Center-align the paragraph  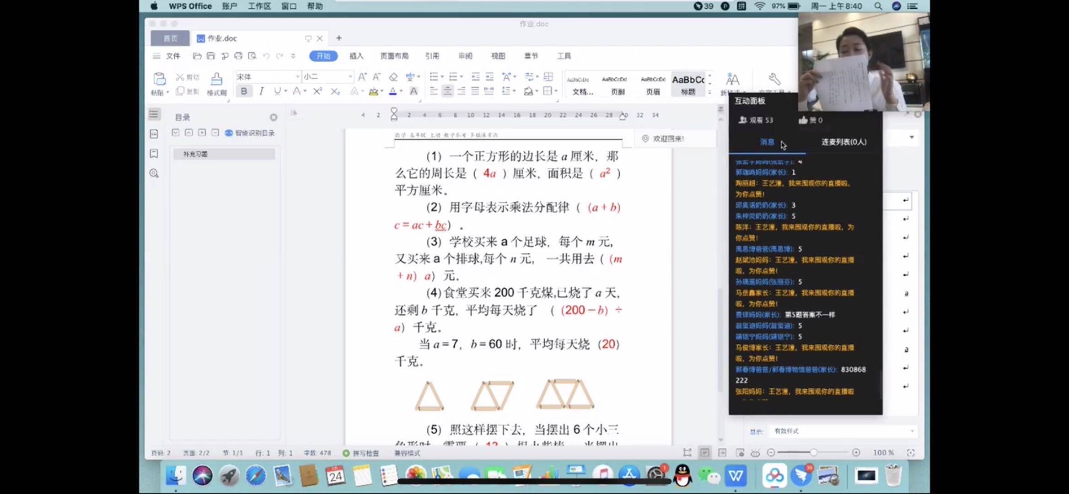tap(447, 91)
